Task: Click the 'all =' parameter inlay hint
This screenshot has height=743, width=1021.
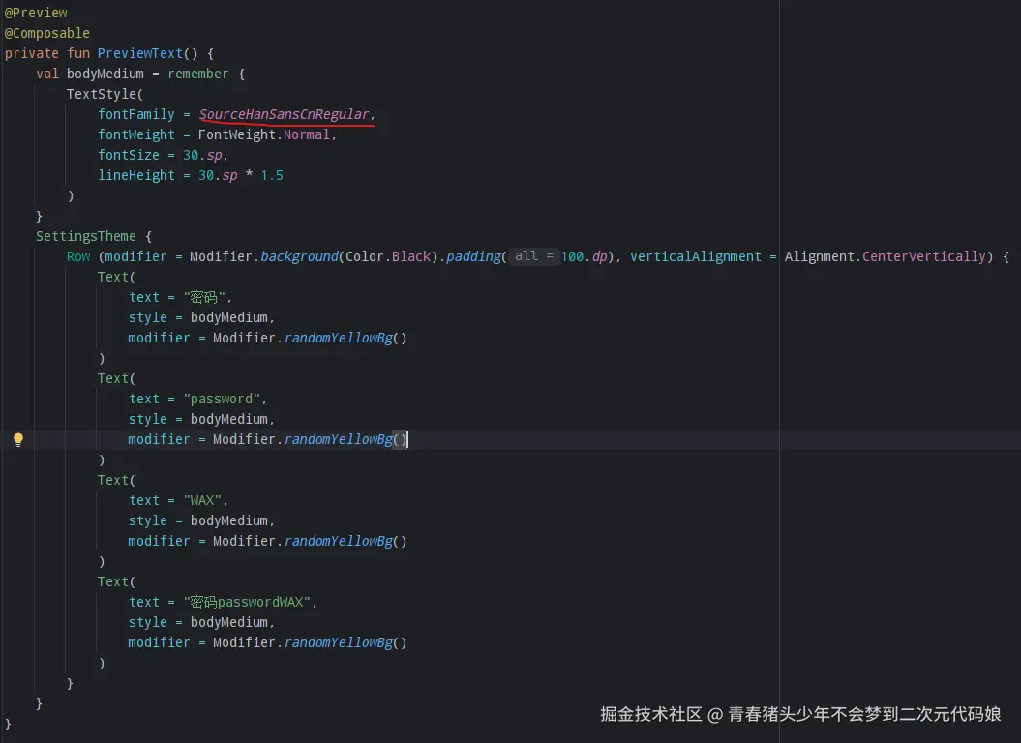Action: click(x=534, y=256)
